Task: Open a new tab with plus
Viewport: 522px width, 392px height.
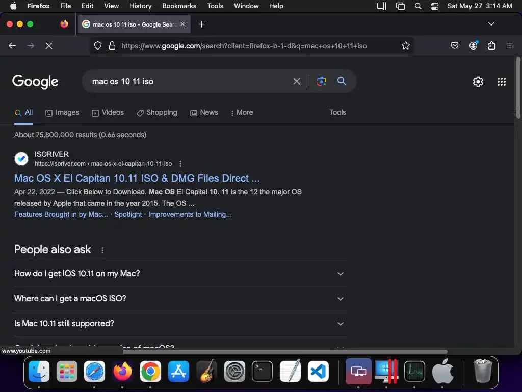Action: (201, 24)
